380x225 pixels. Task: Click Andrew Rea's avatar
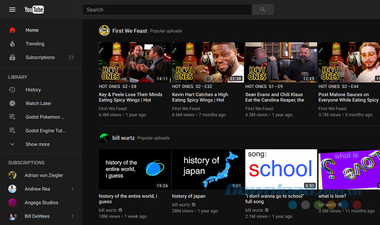12,189
